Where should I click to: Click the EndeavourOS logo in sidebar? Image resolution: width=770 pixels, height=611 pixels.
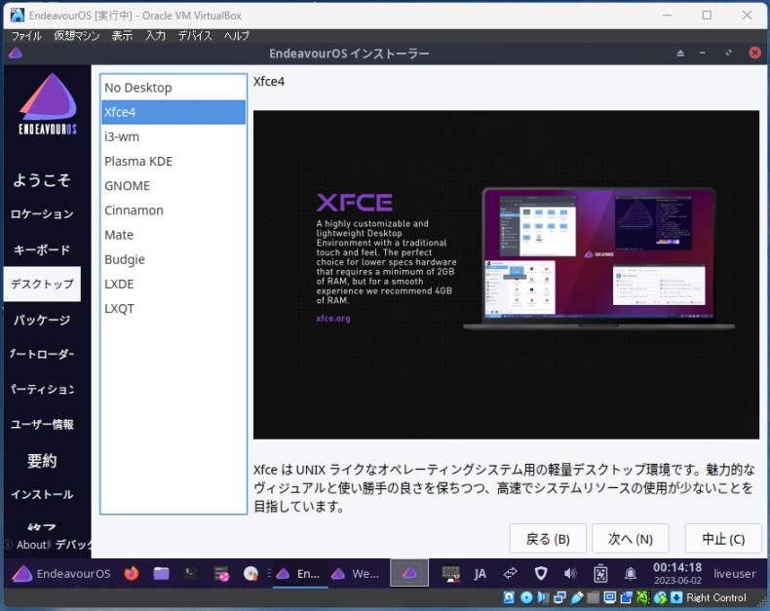[x=48, y=104]
